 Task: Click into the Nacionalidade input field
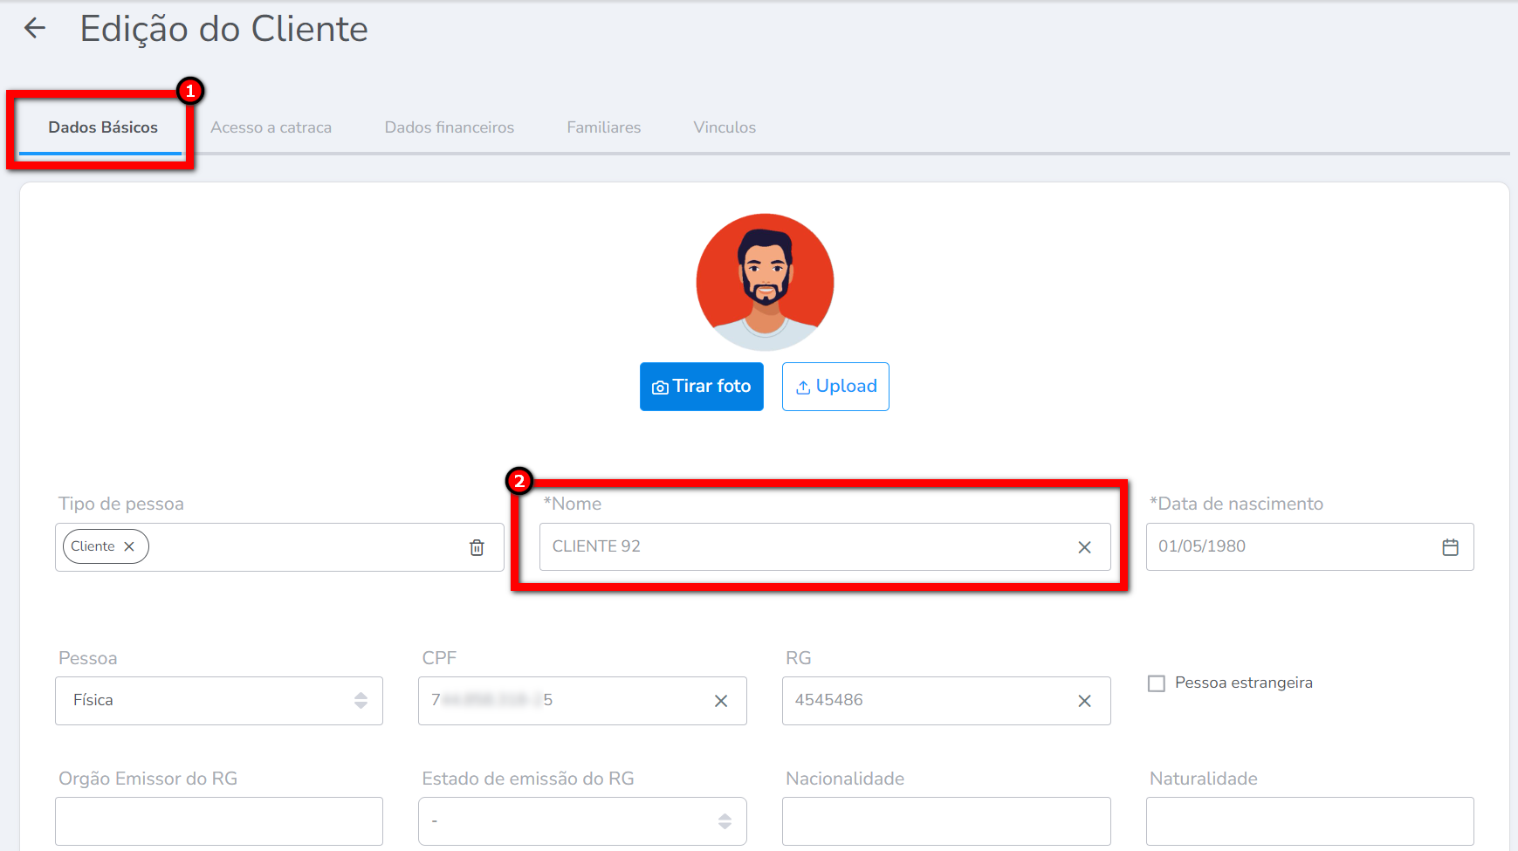pyautogui.click(x=945, y=821)
